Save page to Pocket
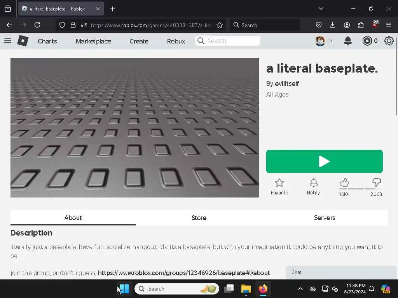The width and height of the screenshot is (398, 298). pyautogui.click(x=319, y=25)
